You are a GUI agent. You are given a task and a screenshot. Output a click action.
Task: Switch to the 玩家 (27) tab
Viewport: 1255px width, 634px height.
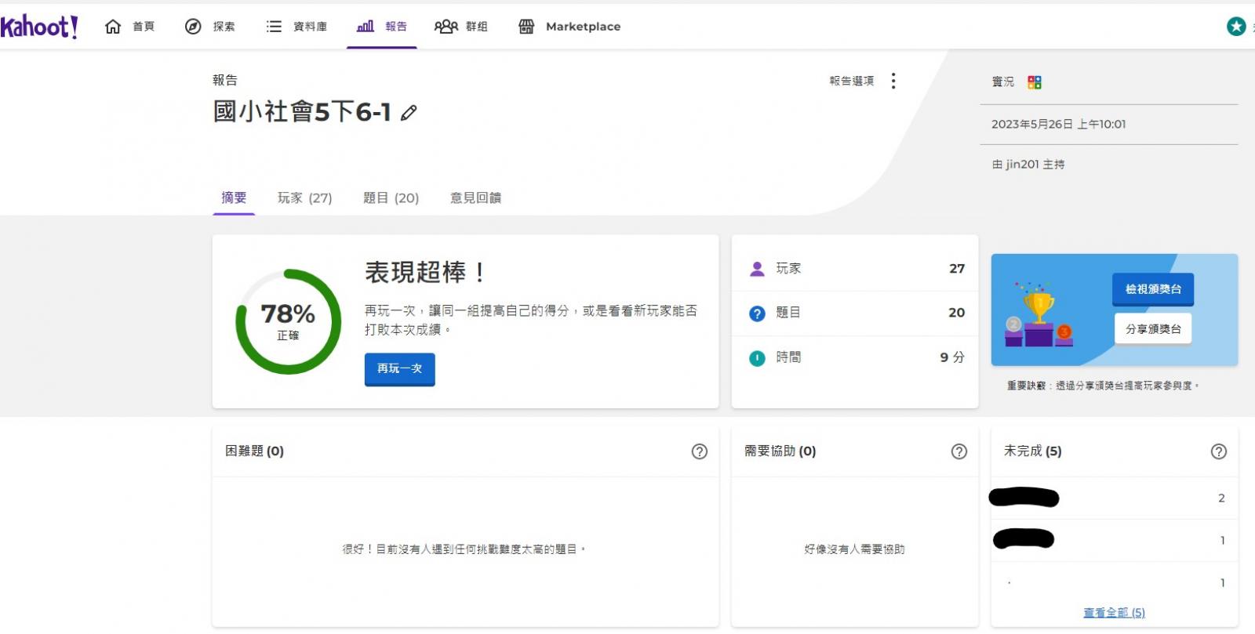[304, 198]
